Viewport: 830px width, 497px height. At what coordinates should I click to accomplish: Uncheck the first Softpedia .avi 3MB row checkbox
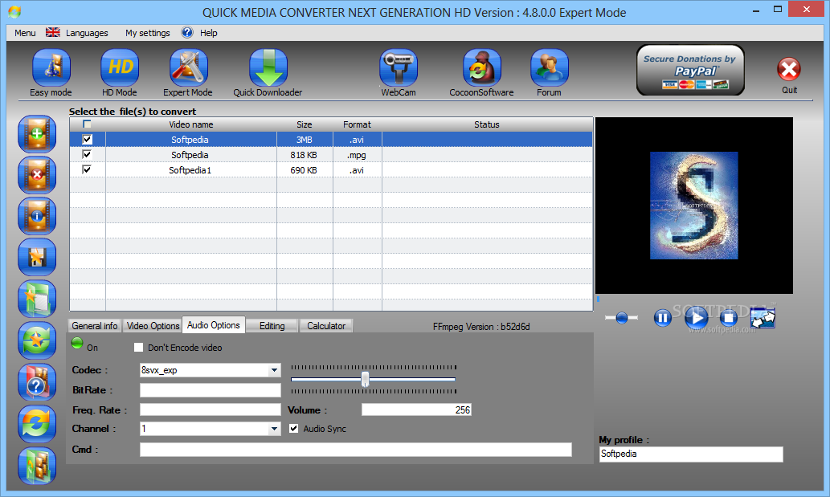(87, 140)
